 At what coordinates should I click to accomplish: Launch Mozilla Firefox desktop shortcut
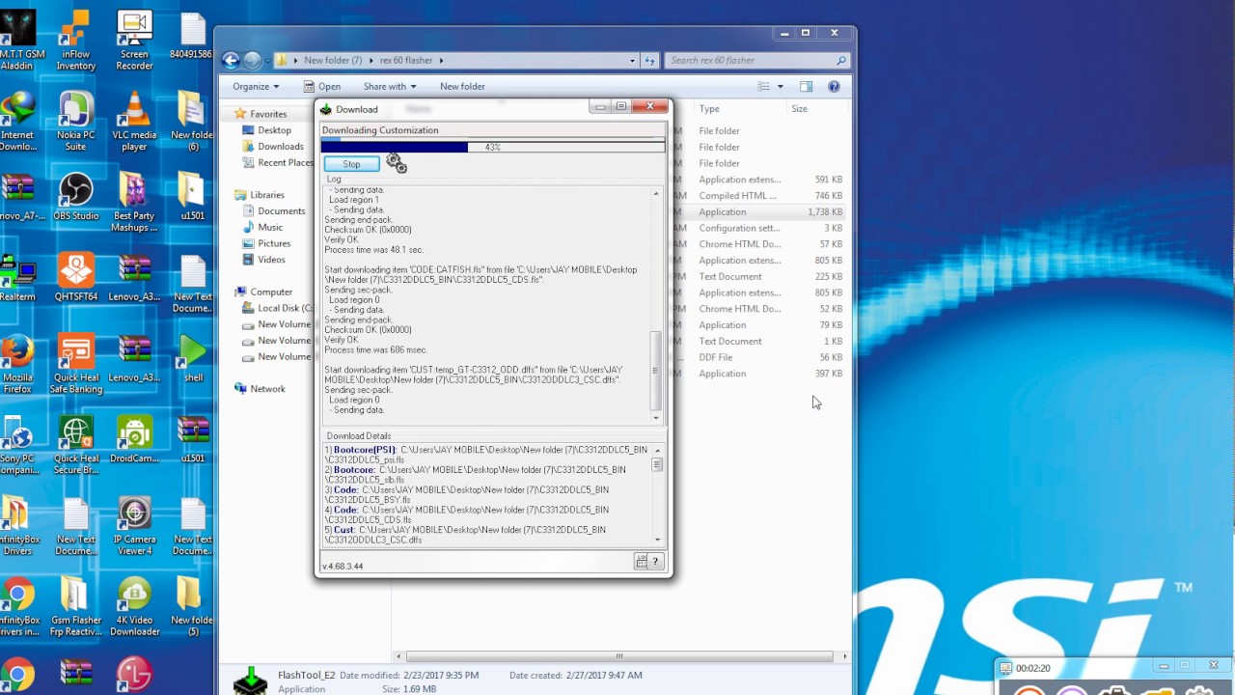click(x=16, y=365)
